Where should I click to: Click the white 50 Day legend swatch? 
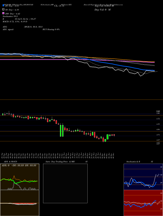3,9
